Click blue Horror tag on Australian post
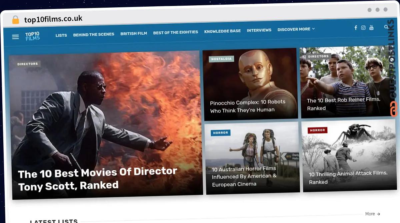Image resolution: width=400 pixels, height=223 pixels. (221, 132)
